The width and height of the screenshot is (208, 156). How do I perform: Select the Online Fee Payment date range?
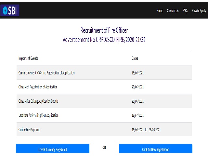(x=146, y=130)
